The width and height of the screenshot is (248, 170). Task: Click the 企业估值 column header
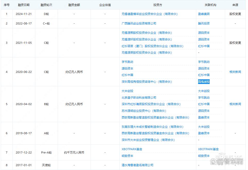pyautogui.click(x=105, y=5)
